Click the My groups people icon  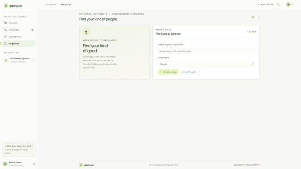coord(5,44)
